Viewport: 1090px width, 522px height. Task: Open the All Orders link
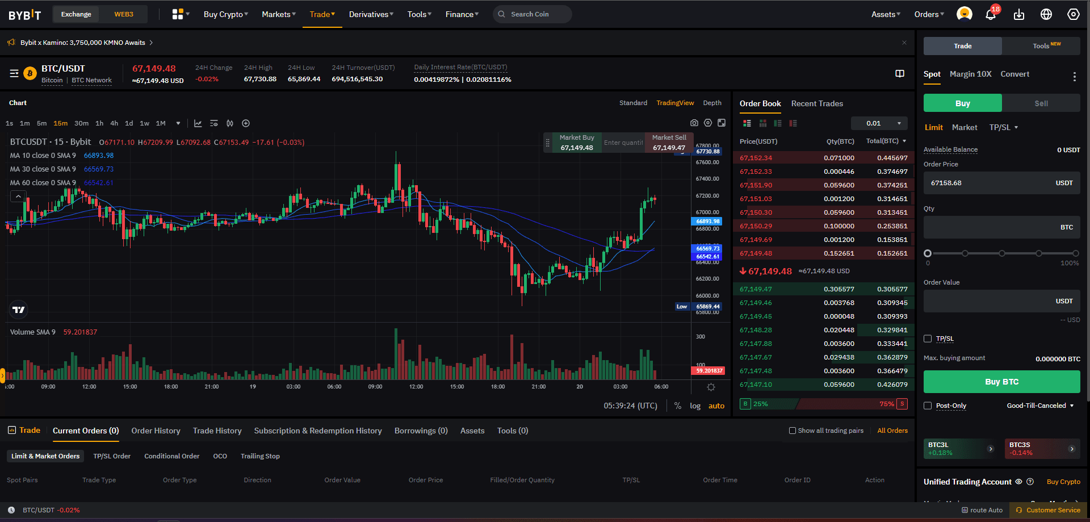pos(892,431)
